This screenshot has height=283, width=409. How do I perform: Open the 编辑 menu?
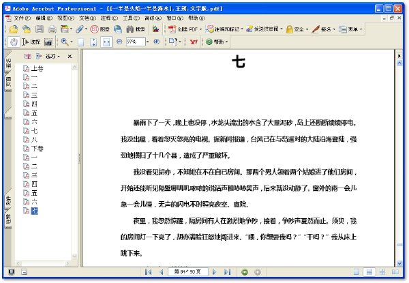click(44, 18)
